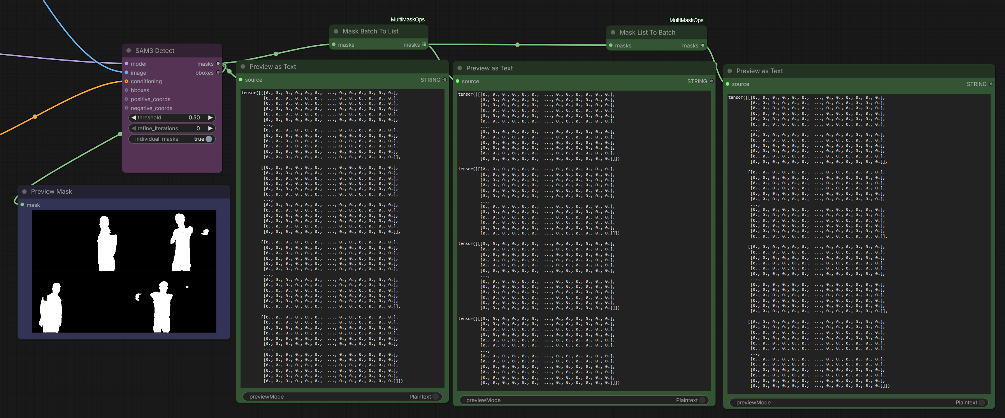This screenshot has width=1005, height=418.
Task: Click the bottom-left mask thumbnail in Preview Mask
Action: pyautogui.click(x=77, y=302)
